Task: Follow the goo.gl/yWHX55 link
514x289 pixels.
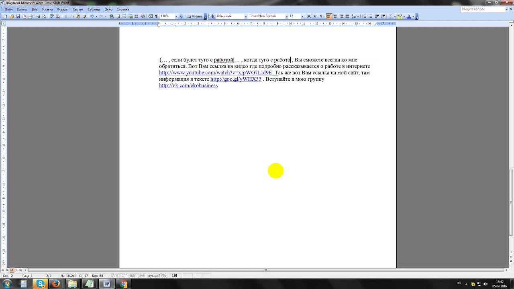Action: click(x=236, y=79)
